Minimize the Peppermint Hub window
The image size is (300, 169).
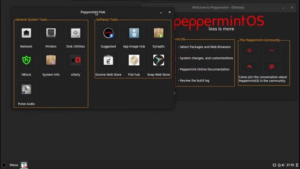(161, 12)
